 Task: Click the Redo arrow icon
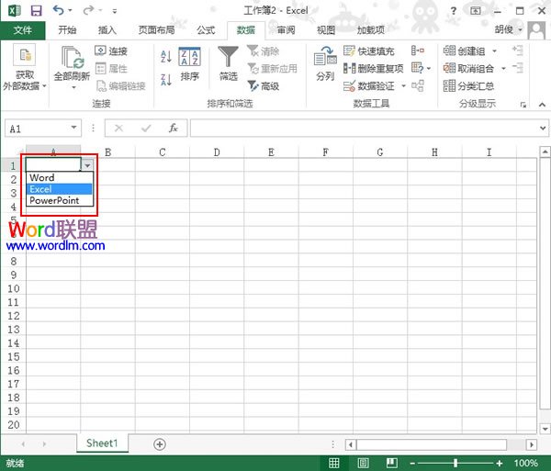pos(88,10)
